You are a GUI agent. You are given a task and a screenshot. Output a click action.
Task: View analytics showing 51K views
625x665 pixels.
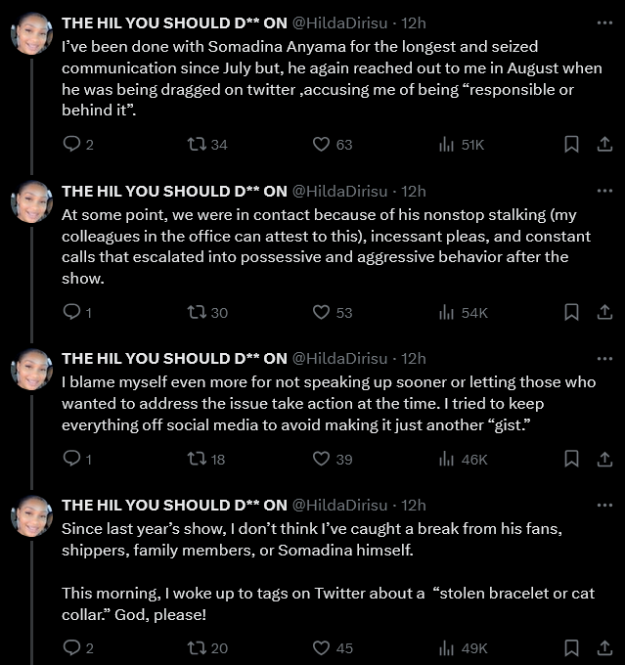click(x=447, y=144)
